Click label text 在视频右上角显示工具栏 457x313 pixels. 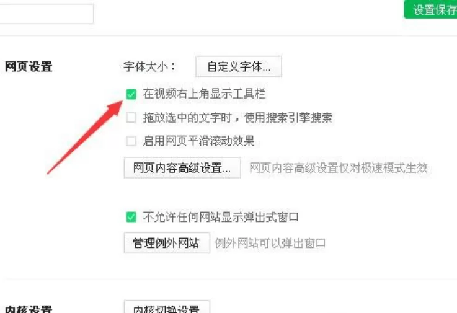[204, 94]
